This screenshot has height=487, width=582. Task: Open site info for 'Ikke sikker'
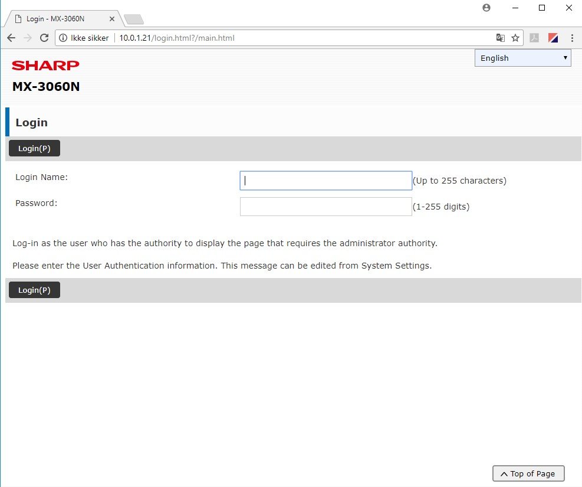pos(64,38)
